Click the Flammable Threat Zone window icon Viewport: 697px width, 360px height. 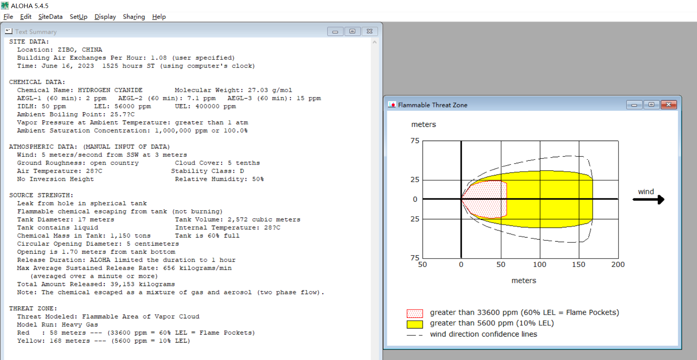(392, 105)
